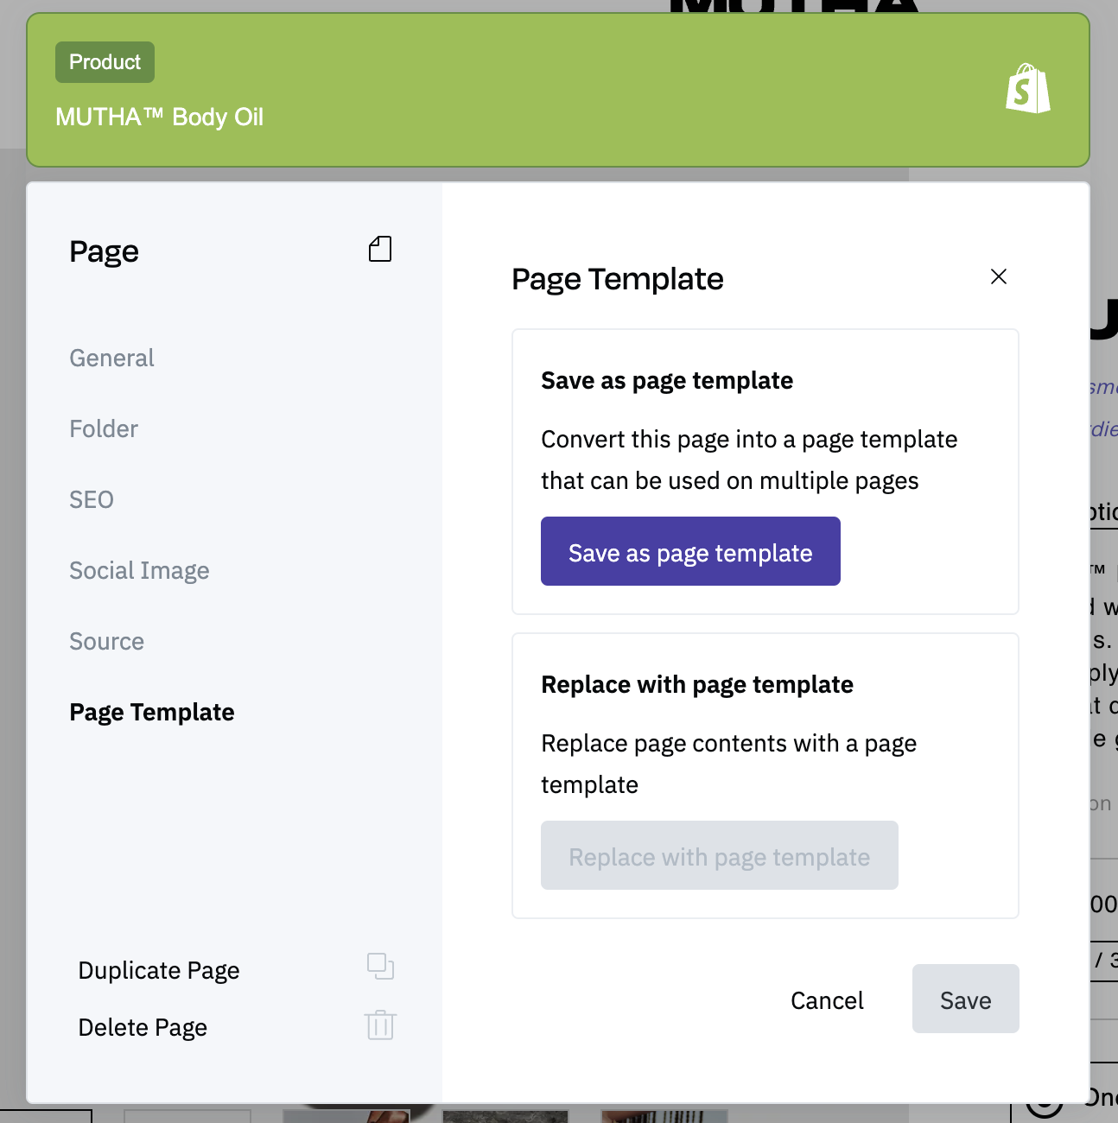Open the General settings section
Viewport: 1118px width, 1123px height.
[111, 358]
